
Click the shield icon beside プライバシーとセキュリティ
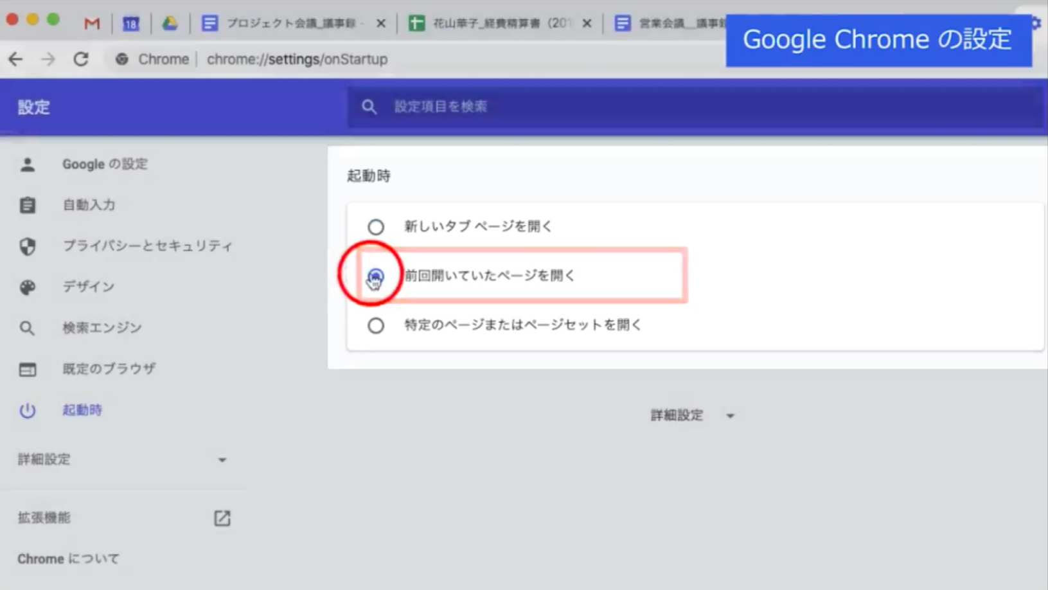pos(28,246)
